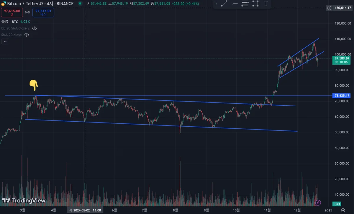Click the blue 97,615.01 buy button

(x=43, y=12)
